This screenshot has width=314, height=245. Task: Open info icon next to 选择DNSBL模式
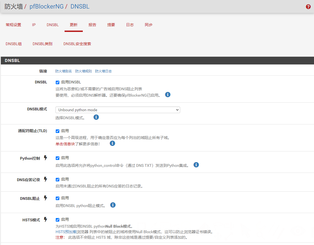(96, 117)
